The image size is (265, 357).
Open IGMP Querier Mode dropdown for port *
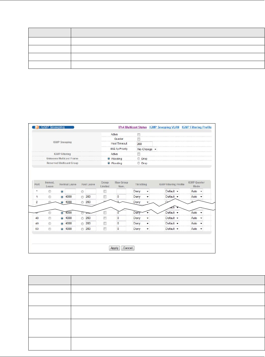[197, 191]
